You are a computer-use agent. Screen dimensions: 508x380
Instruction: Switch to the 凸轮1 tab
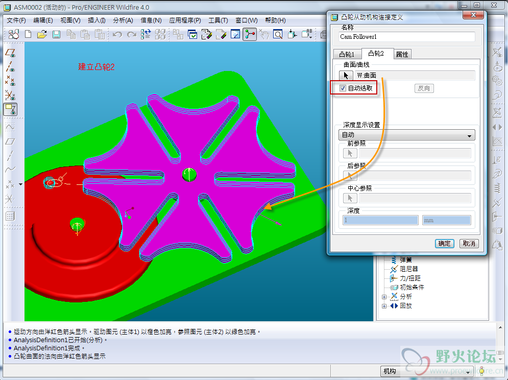[x=347, y=54]
